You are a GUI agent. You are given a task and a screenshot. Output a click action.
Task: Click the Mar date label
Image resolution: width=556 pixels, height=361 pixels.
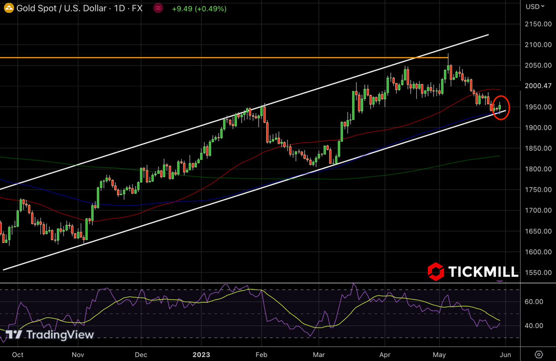[319, 355]
